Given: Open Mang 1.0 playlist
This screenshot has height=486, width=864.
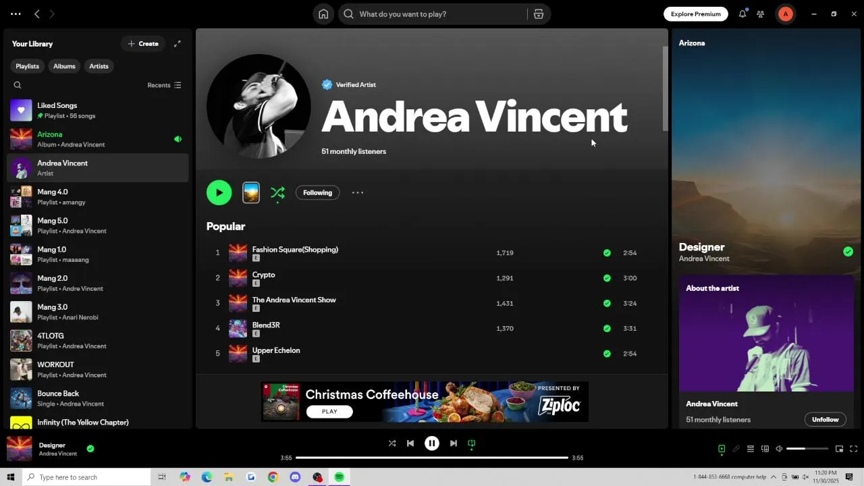Looking at the screenshot, I should tap(98, 254).
